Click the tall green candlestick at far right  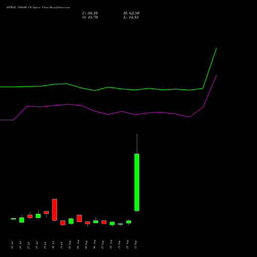pos(137,182)
